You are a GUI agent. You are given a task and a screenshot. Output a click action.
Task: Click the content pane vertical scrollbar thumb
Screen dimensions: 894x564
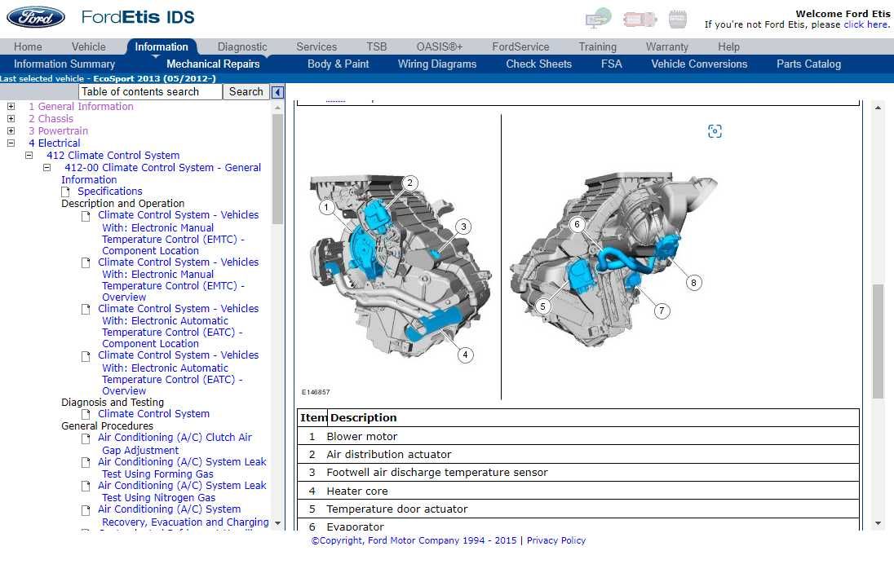[878, 341]
